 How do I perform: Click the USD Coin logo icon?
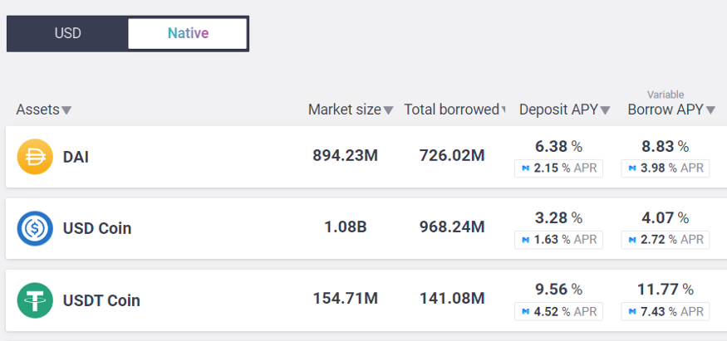coord(35,228)
